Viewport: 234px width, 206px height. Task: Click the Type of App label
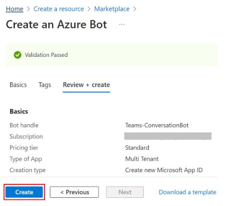26,159
